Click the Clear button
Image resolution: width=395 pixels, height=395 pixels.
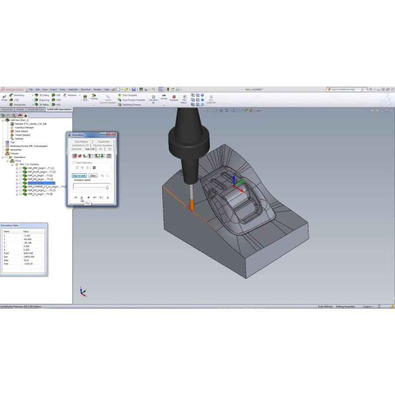tap(92, 175)
